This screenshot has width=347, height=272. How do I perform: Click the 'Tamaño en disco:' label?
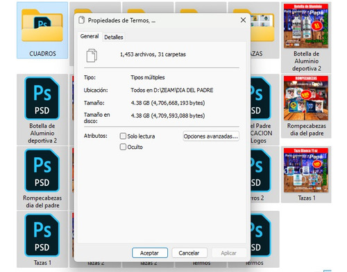tap(96, 118)
